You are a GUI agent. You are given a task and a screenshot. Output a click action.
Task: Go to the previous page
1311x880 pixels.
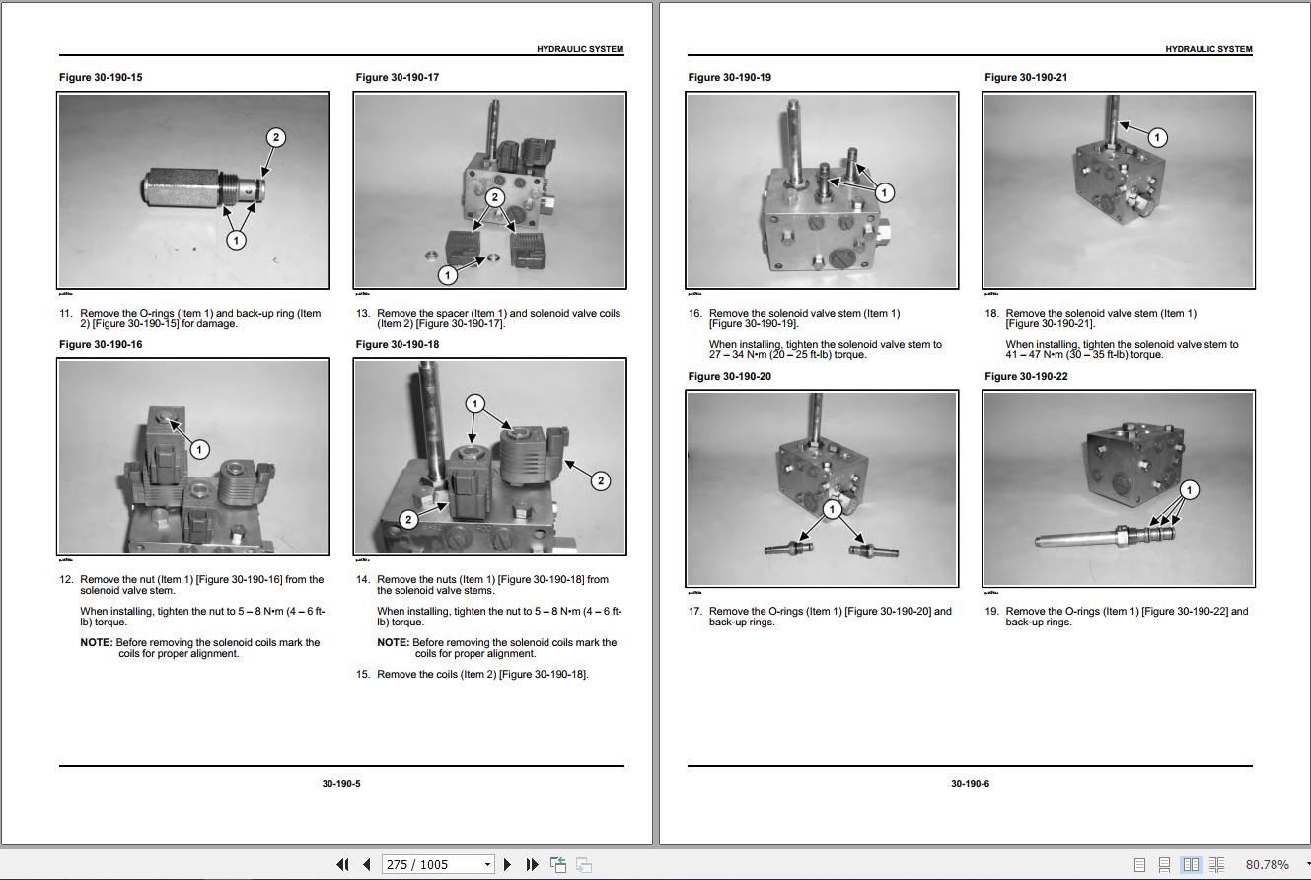pos(367,864)
